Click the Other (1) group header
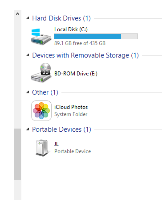 pyautogui.click(x=45, y=92)
